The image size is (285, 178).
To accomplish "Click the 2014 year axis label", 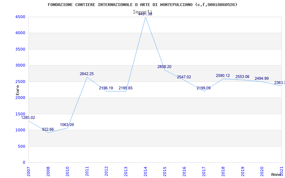I will click(x=145, y=171).
